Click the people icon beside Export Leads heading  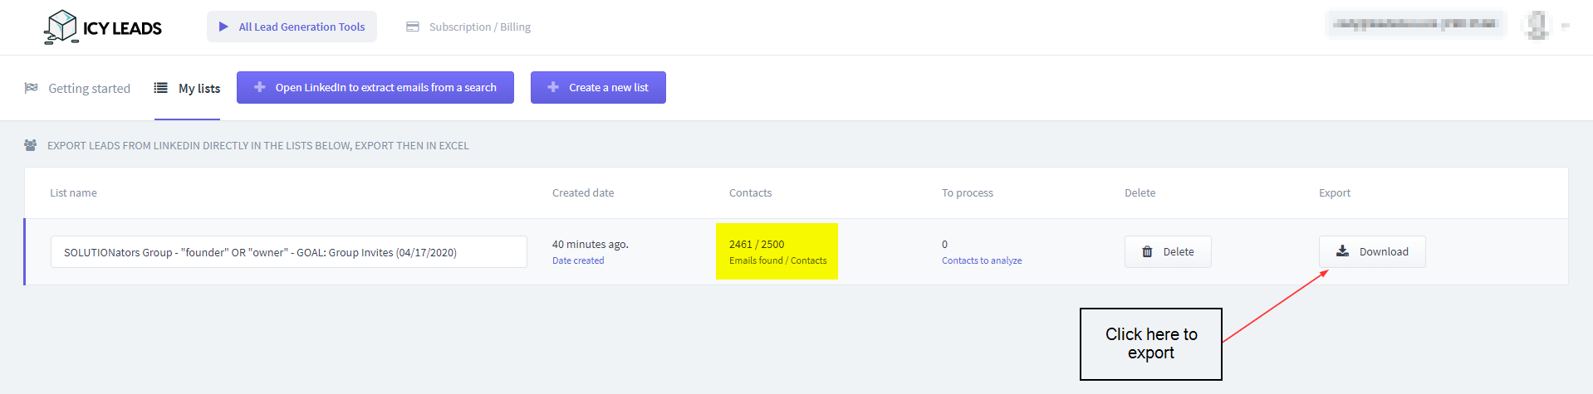coord(31,145)
